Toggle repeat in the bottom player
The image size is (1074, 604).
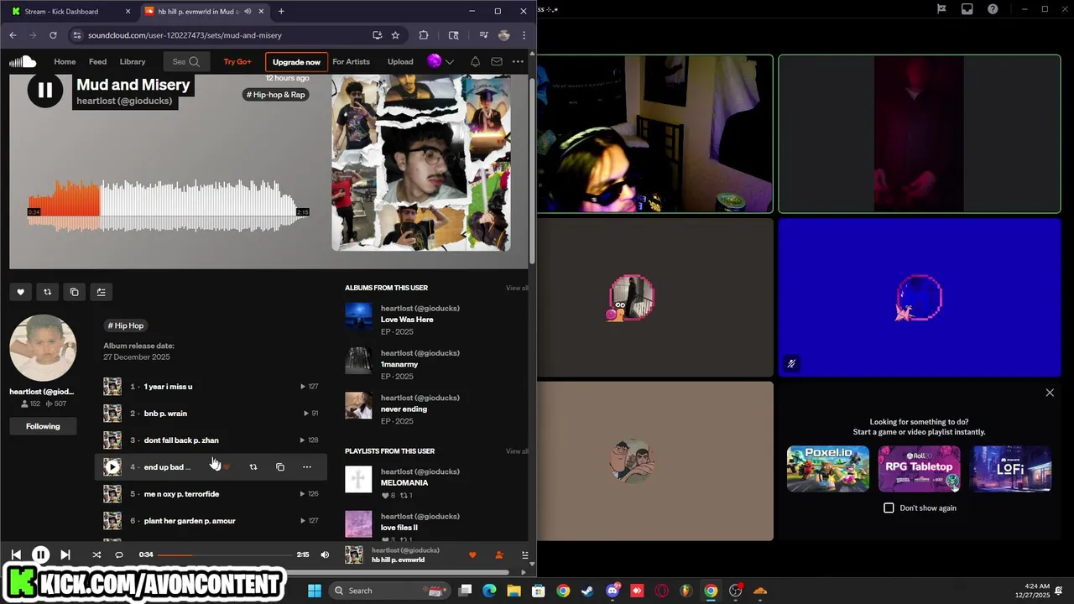pyautogui.click(x=118, y=555)
